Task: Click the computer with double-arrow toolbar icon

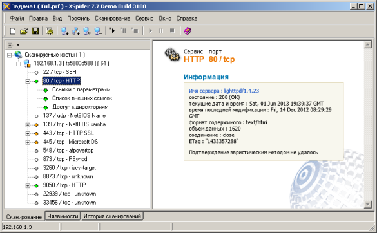Action: pyautogui.click(x=87, y=31)
